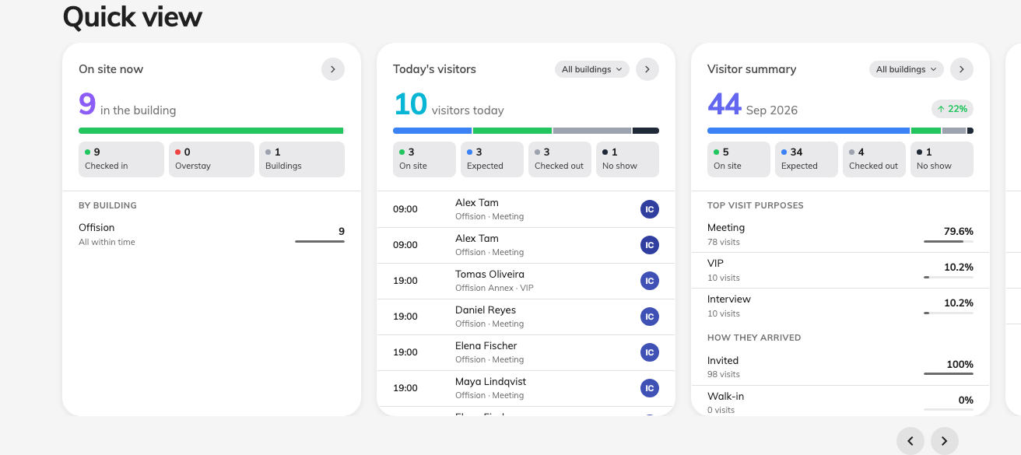Select 1 No show tile in Today's visitors
Viewport: 1021px width, 455px height.
click(627, 159)
